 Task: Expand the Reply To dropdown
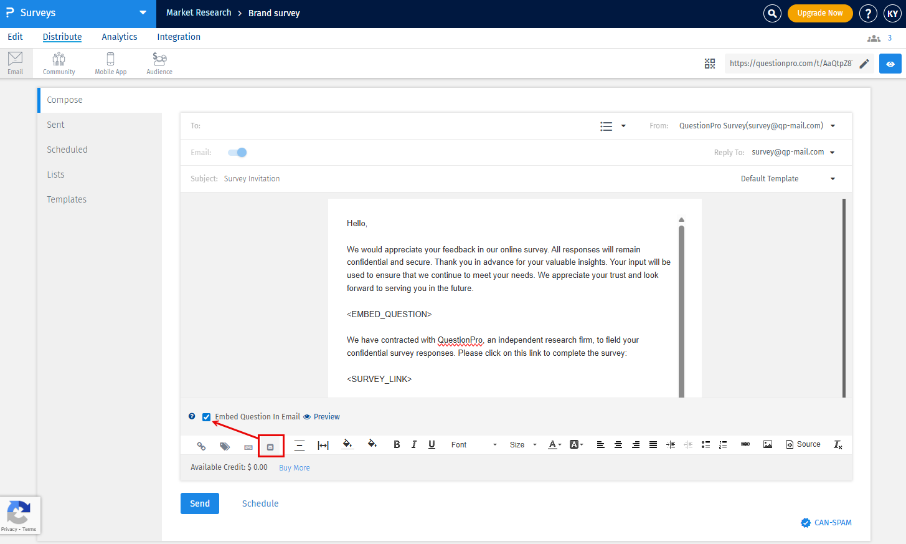(833, 153)
